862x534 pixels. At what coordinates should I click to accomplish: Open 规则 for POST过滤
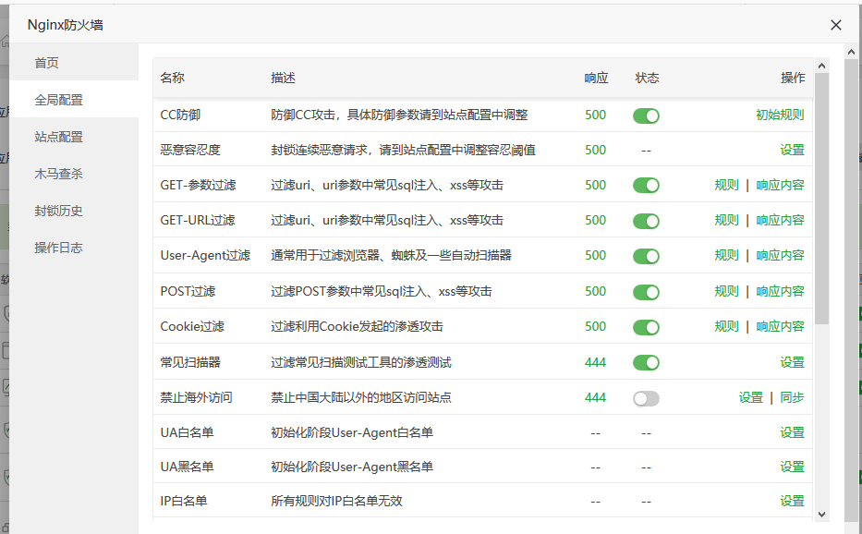pos(726,292)
